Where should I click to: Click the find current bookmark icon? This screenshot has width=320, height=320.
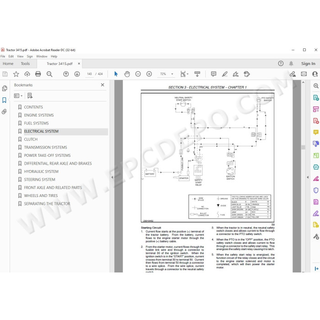pyautogui.click(x=30, y=96)
